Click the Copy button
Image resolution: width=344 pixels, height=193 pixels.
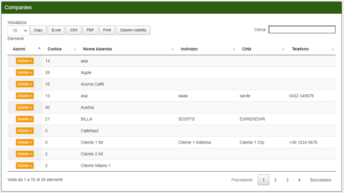(38, 30)
